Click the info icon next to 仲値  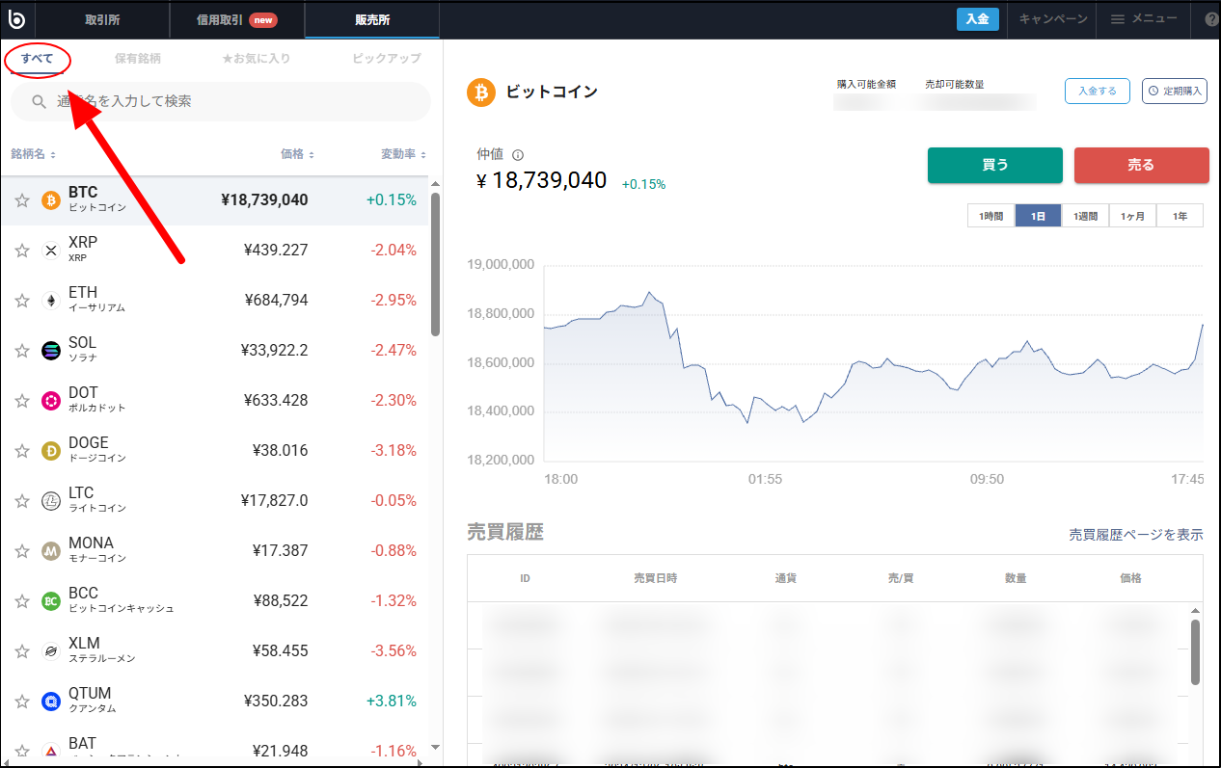(x=518, y=153)
